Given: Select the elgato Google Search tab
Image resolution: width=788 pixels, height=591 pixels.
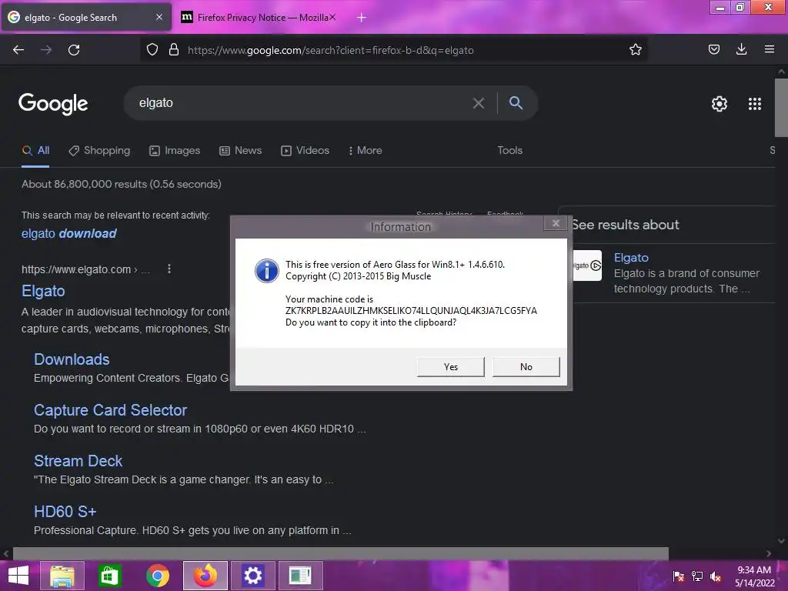Looking at the screenshot, I should click(x=86, y=18).
